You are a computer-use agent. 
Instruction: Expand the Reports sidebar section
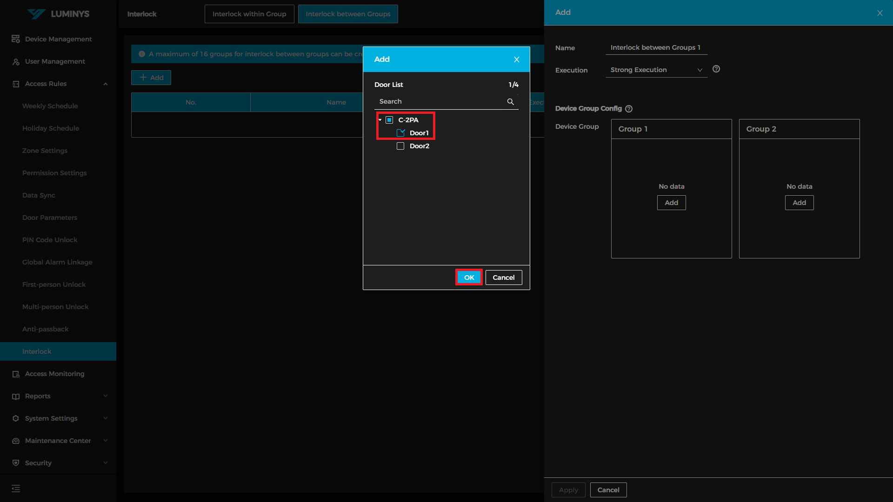click(106, 396)
